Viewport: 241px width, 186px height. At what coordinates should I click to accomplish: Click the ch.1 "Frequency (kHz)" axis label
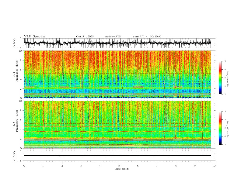point(17,71)
